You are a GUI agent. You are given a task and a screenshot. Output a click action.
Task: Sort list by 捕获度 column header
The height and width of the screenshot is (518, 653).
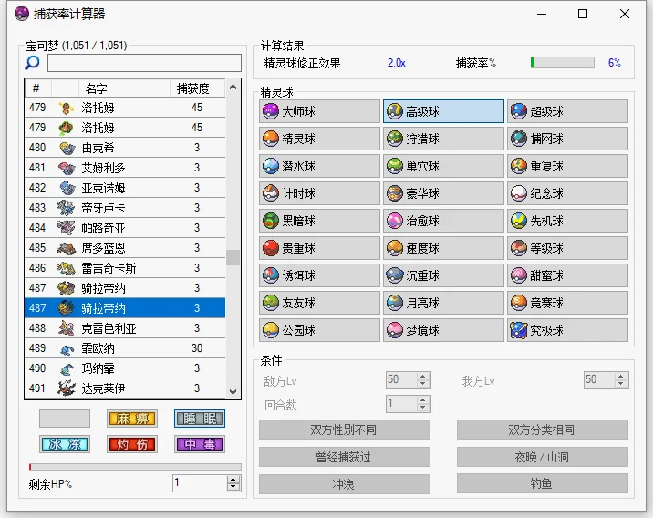[x=197, y=88]
